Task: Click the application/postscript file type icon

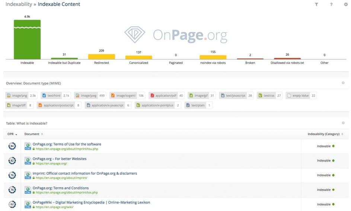Action: [40, 105]
